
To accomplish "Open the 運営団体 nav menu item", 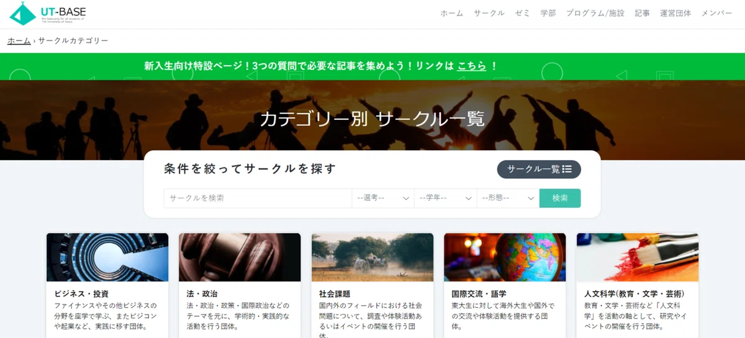I will [675, 13].
